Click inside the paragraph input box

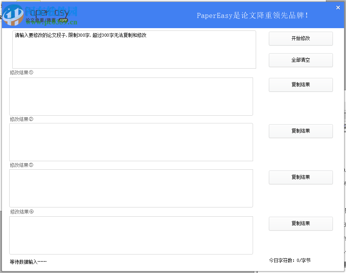pyautogui.click(x=134, y=49)
